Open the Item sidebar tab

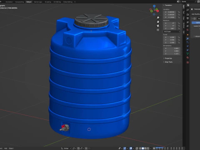(184, 6)
